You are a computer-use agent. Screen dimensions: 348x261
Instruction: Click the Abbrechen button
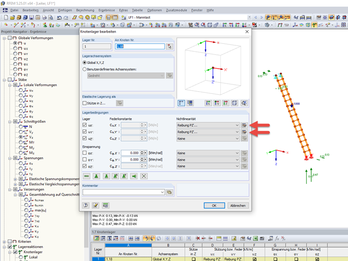click(238, 206)
